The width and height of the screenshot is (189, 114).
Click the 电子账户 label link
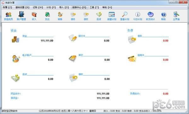tap(27, 55)
